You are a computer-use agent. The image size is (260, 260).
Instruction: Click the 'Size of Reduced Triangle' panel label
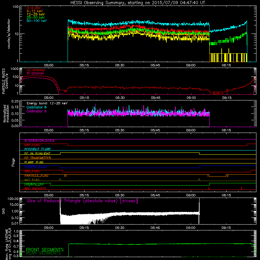pyautogui.click(x=82, y=201)
